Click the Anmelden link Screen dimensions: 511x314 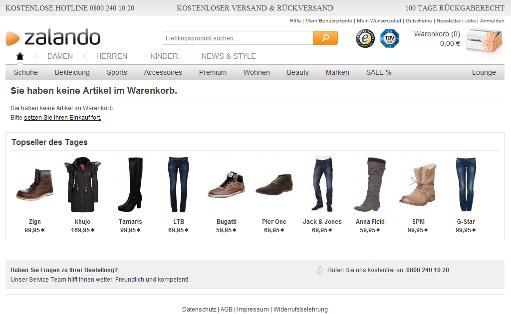click(x=492, y=21)
